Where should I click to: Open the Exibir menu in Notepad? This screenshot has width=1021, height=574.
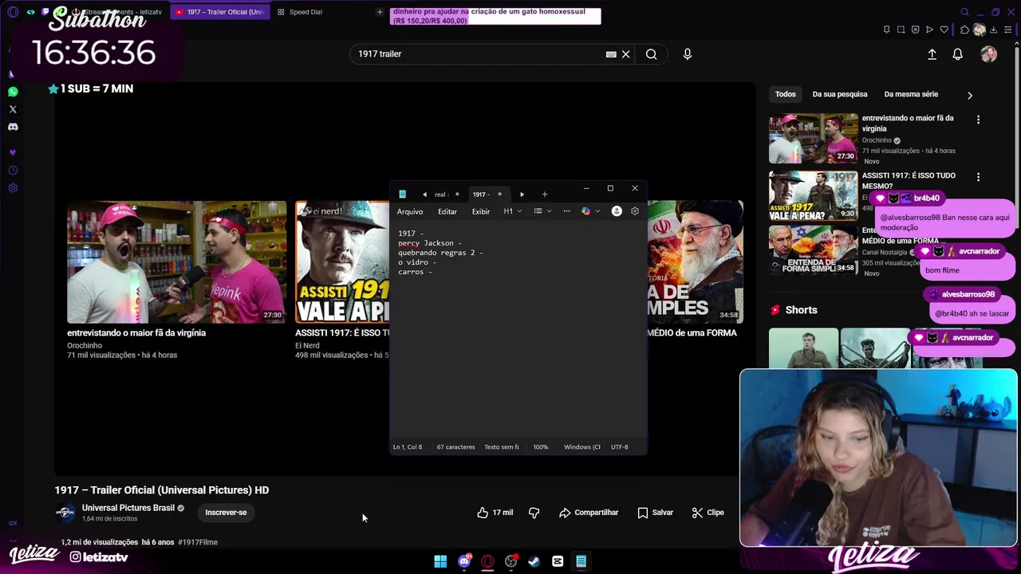tap(481, 211)
